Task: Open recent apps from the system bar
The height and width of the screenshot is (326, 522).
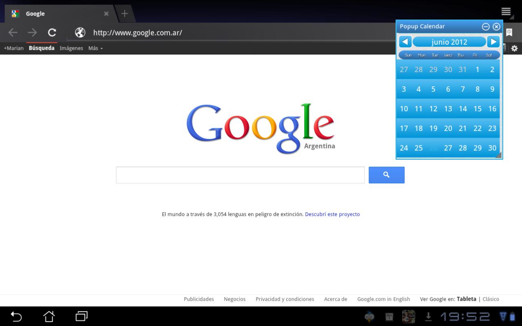Action: [82, 316]
